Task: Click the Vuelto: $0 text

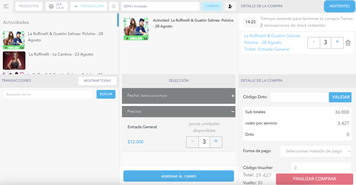Action: tap(253, 183)
